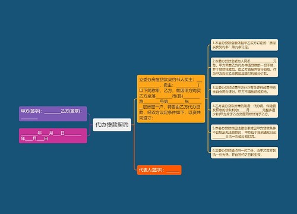Select note 2 about 贷款金额为人民币
The width and height of the screenshot is (297, 214).
[244, 67]
